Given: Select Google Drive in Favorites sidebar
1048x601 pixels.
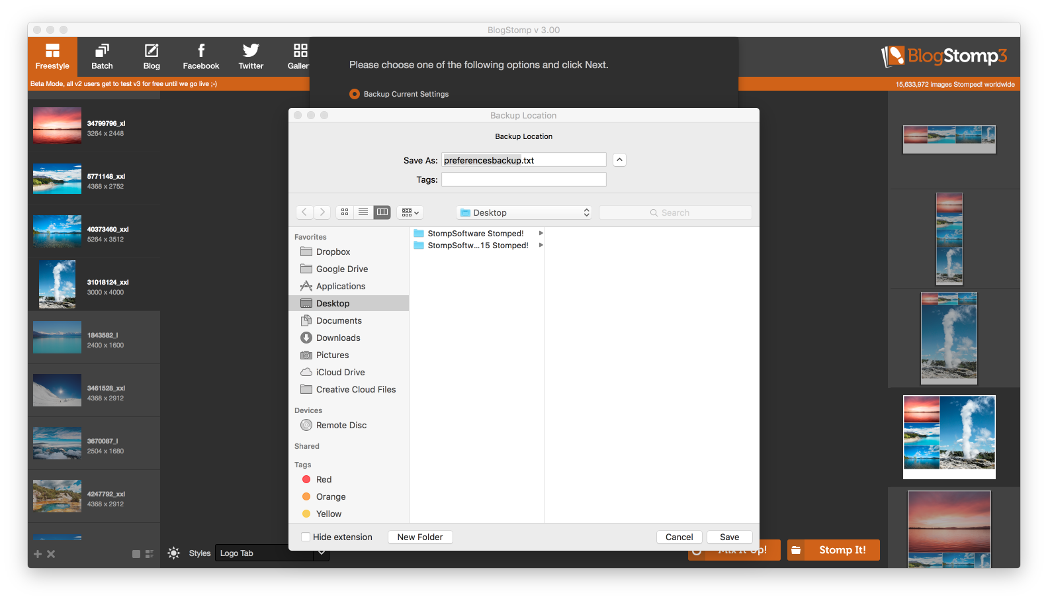Looking at the screenshot, I should (x=349, y=269).
